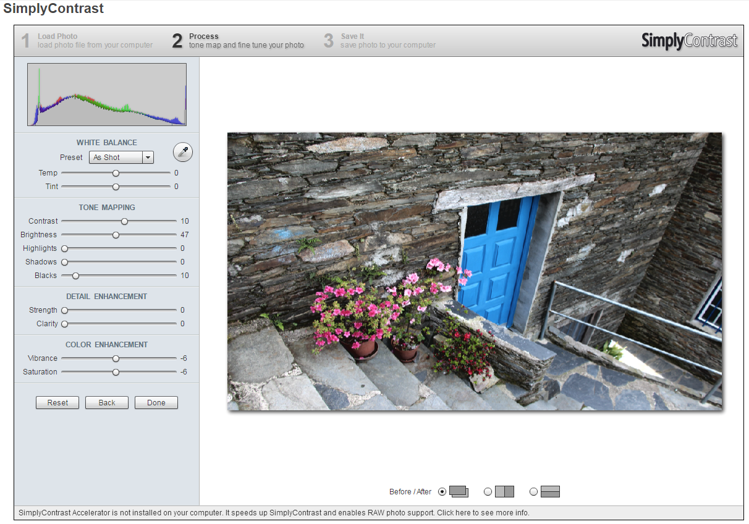
Task: Enable the horizontal split radio button
Action: [533, 492]
